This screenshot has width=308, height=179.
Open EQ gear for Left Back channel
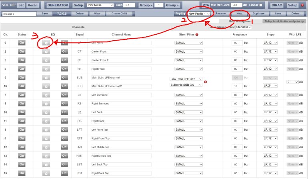click(x=46, y=112)
